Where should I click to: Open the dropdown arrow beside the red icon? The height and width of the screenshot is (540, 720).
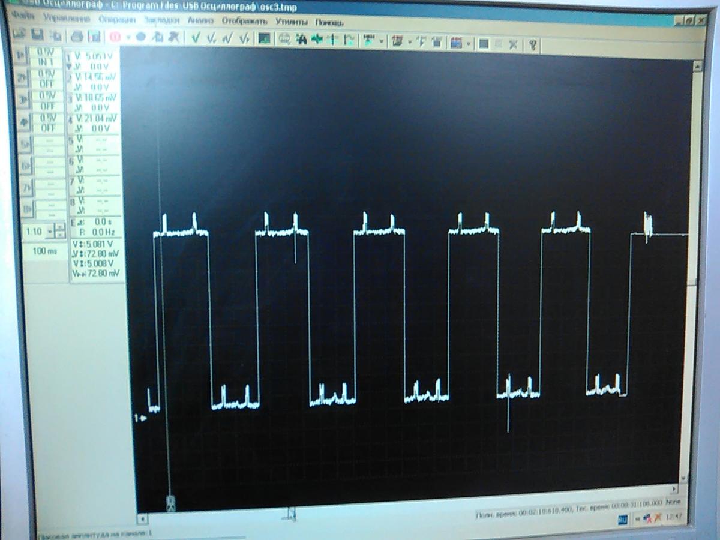pos(127,37)
